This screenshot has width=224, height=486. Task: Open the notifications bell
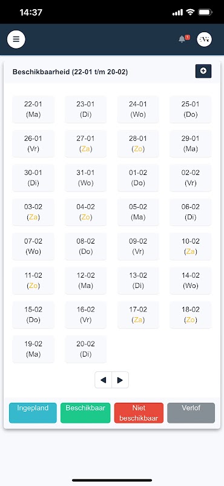pyautogui.click(x=182, y=39)
